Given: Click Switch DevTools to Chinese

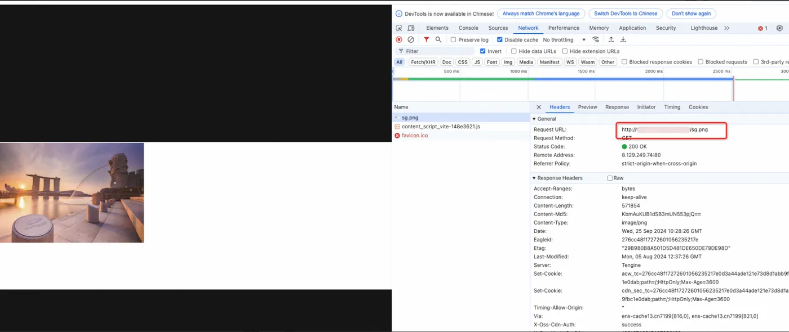Looking at the screenshot, I should (626, 14).
